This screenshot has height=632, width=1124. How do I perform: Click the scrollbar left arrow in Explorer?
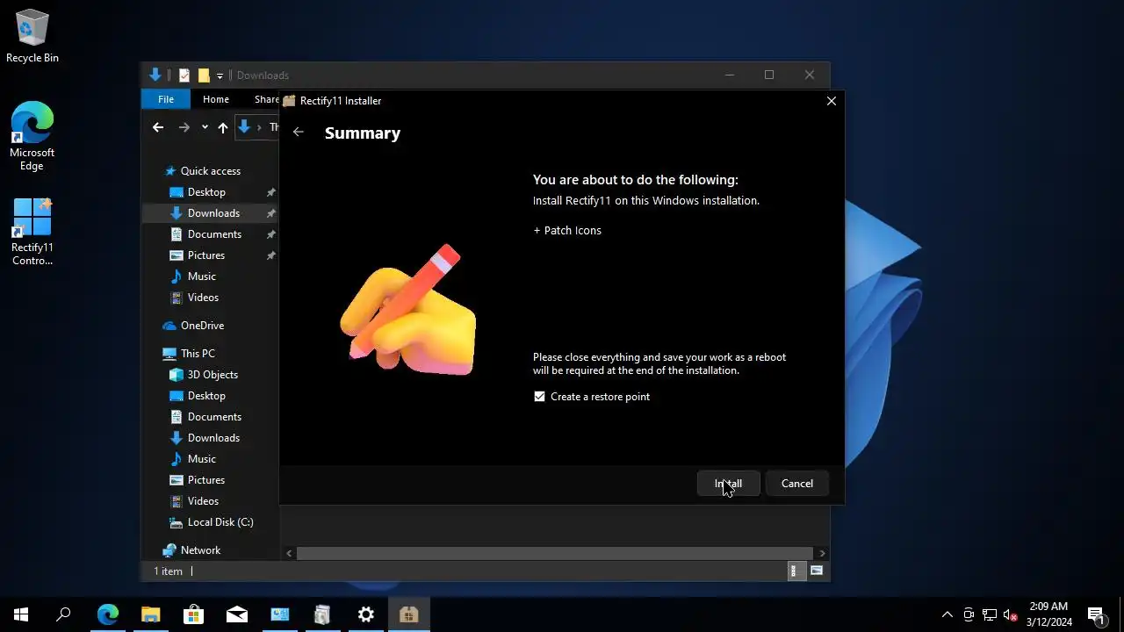[289, 553]
